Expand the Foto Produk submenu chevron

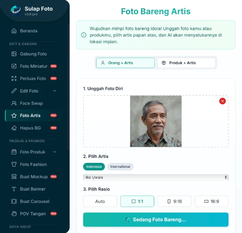pos(54,152)
